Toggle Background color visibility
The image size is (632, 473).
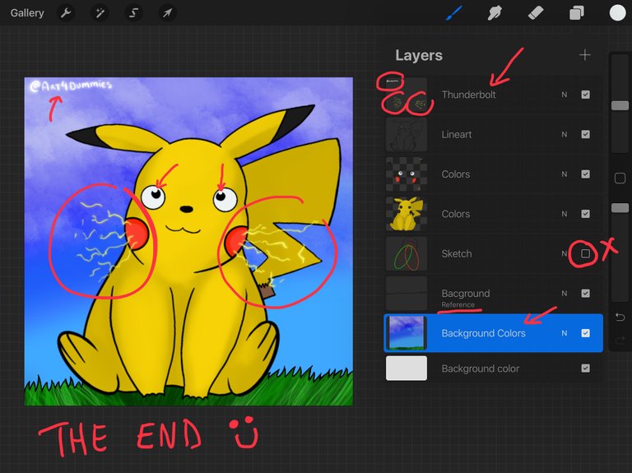[x=586, y=369]
